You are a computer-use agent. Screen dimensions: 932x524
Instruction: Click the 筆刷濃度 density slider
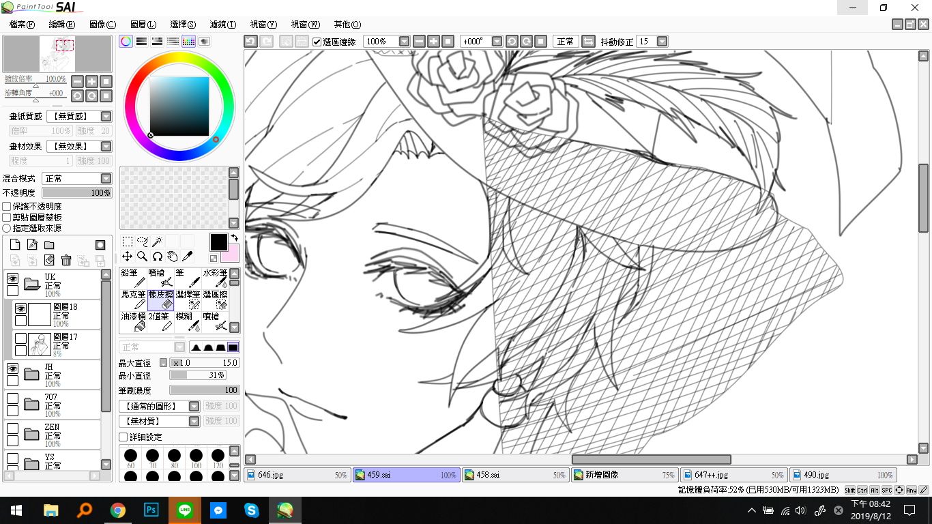205,390
